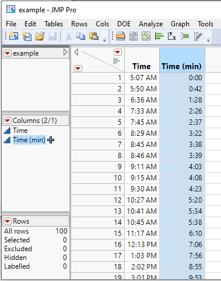The width and height of the screenshot is (221, 281).
Task: Open the File menu
Action: point(11,24)
